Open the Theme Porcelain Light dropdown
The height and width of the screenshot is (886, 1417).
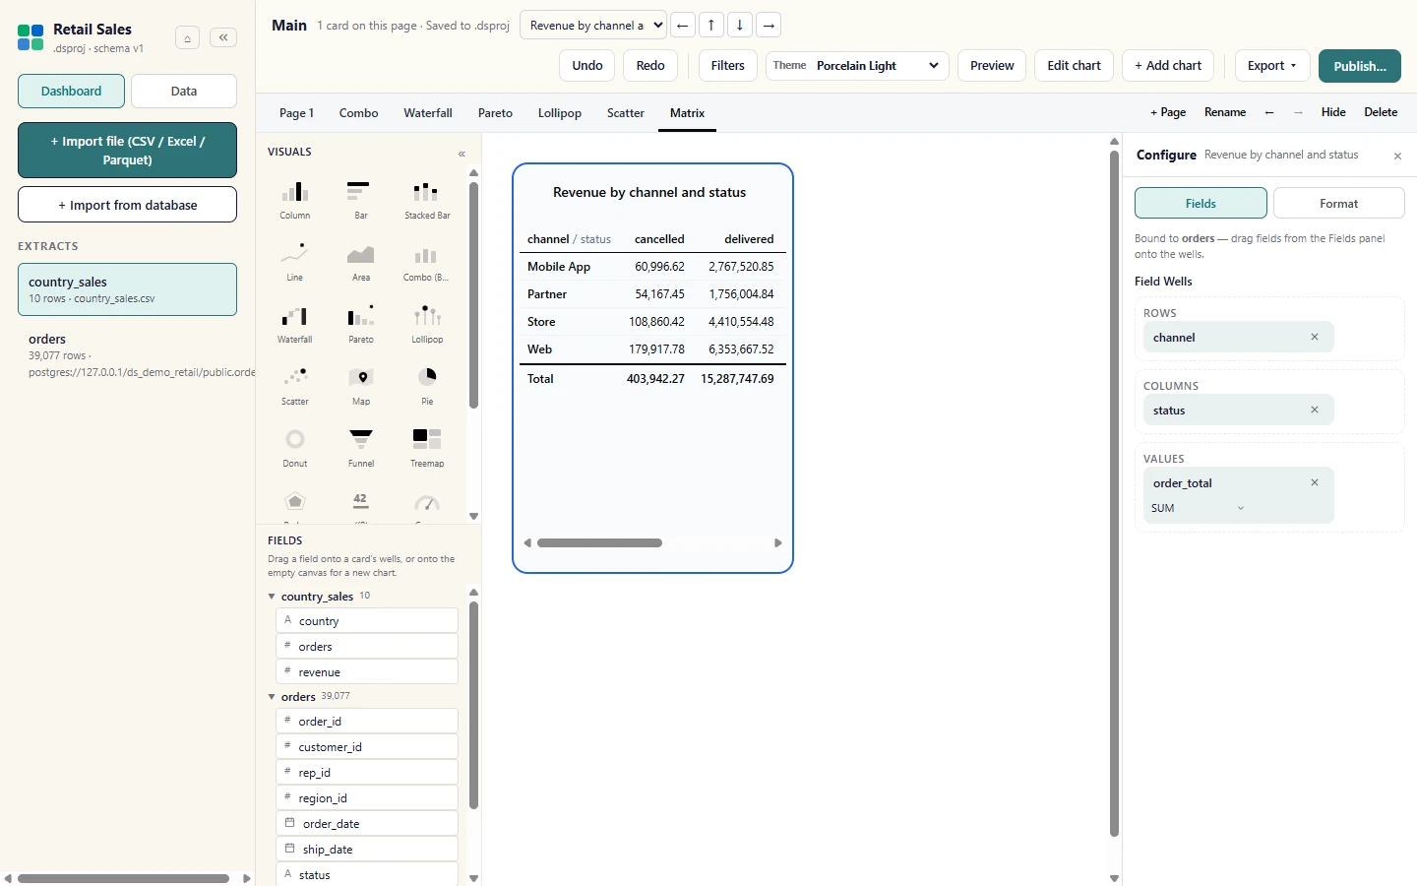coord(857,66)
